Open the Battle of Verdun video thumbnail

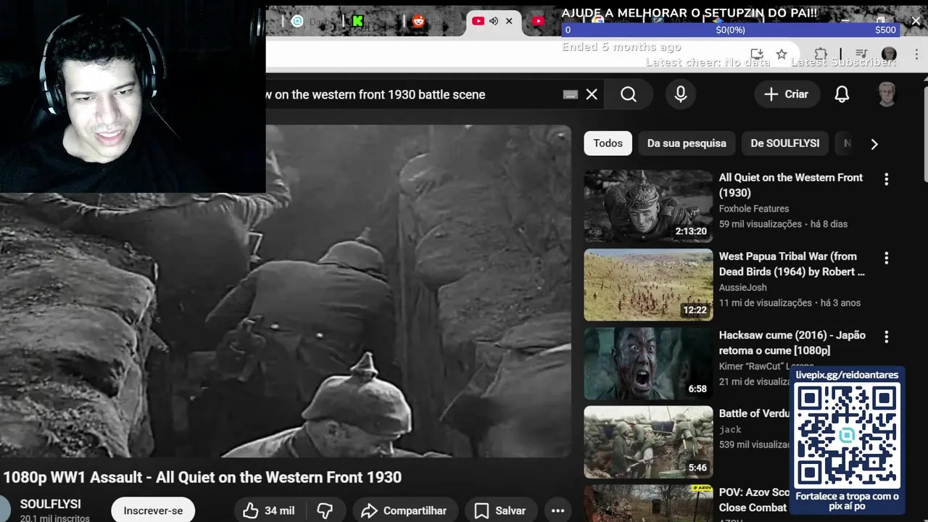coord(648,442)
